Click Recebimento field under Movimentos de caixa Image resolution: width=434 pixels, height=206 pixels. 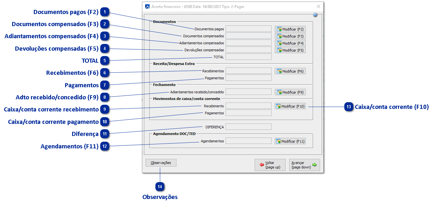click(x=249, y=106)
